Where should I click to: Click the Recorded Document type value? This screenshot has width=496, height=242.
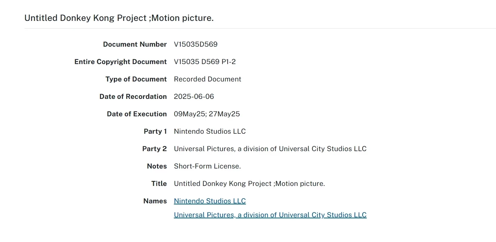coord(207,79)
